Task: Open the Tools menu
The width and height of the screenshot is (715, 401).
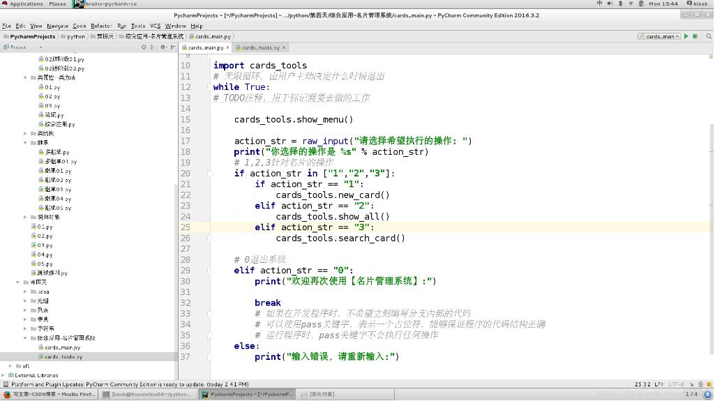Action: point(137,26)
